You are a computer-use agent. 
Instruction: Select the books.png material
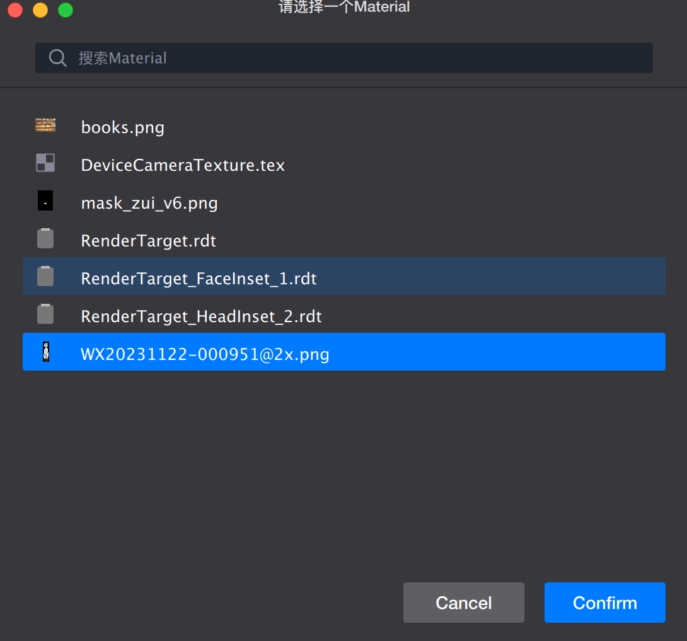[123, 127]
